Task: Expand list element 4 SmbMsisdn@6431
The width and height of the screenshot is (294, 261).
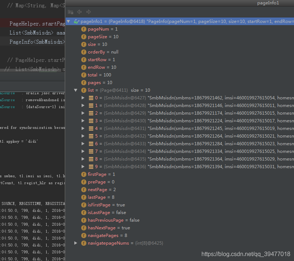Action: [83, 128]
